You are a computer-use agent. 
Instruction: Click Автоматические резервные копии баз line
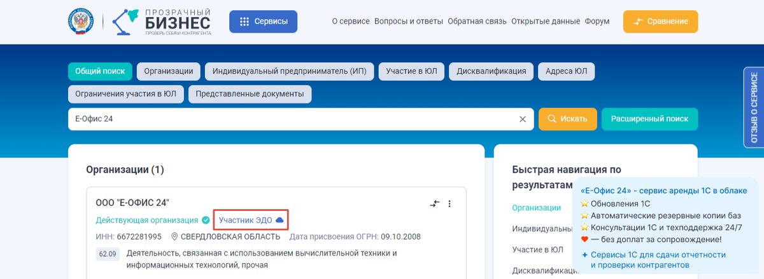[661, 215]
